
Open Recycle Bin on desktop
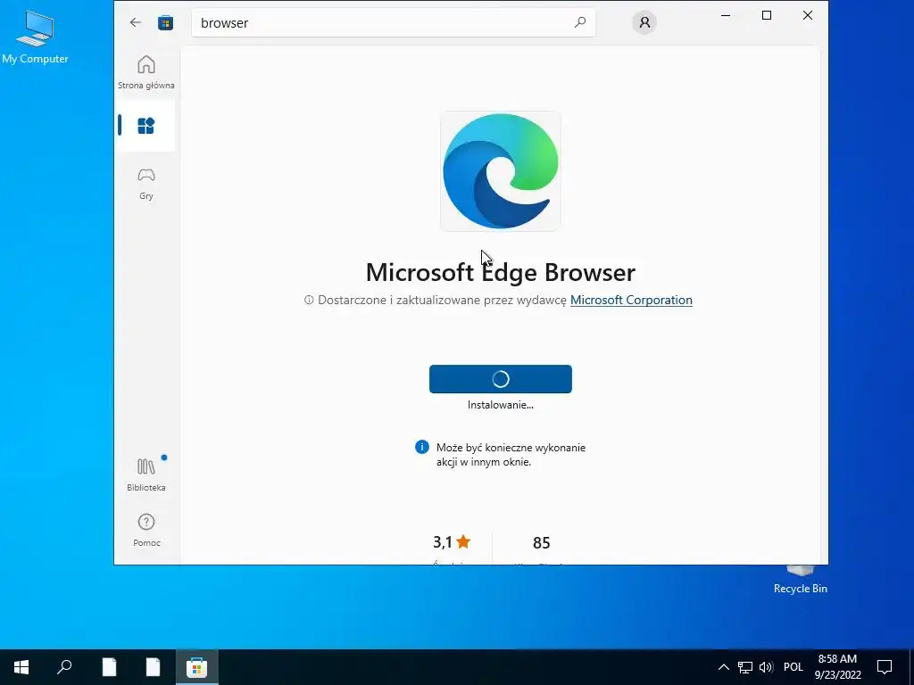pyautogui.click(x=801, y=580)
